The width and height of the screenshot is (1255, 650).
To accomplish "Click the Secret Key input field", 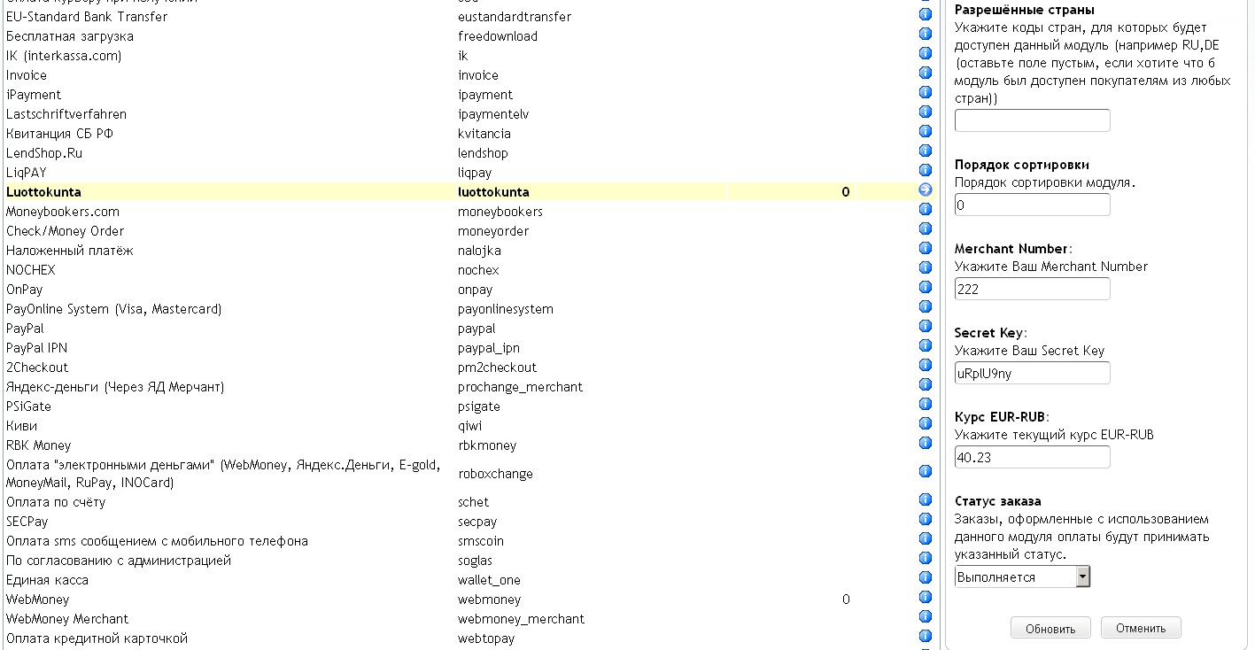I will tap(1032, 373).
